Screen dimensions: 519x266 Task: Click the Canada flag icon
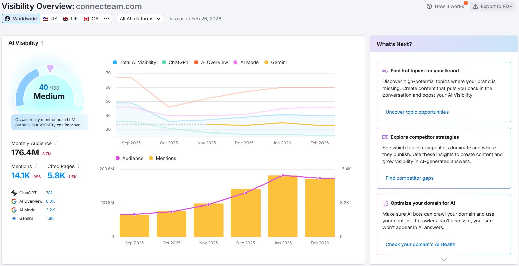pyautogui.click(x=86, y=19)
